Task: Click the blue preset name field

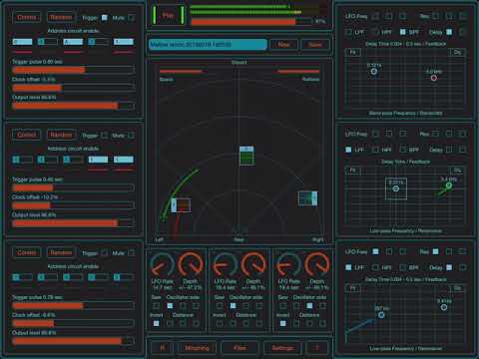Action: [x=208, y=45]
